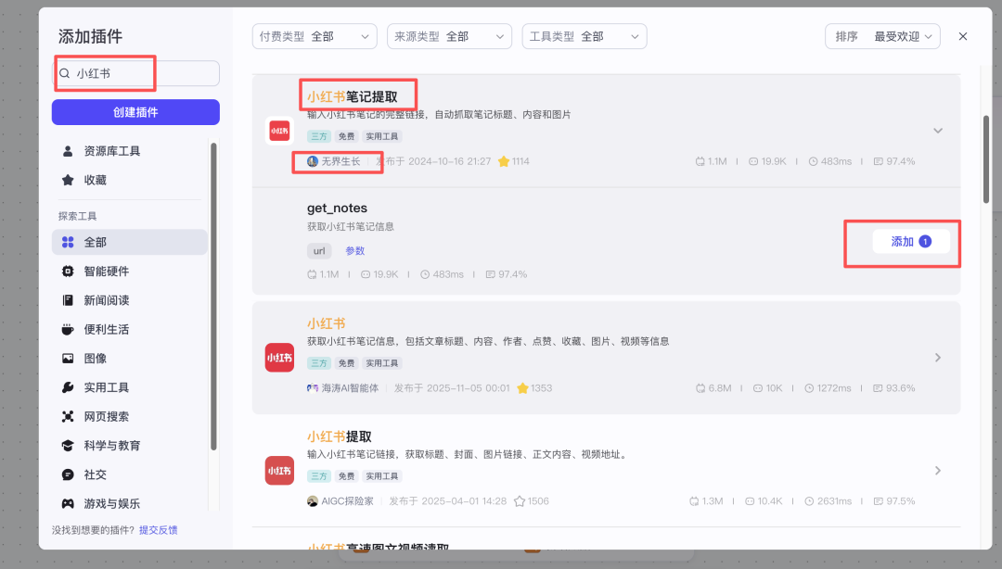Viewport: 1002px width, 569px height.
Task: Click the url parameter tag
Action: point(319,251)
